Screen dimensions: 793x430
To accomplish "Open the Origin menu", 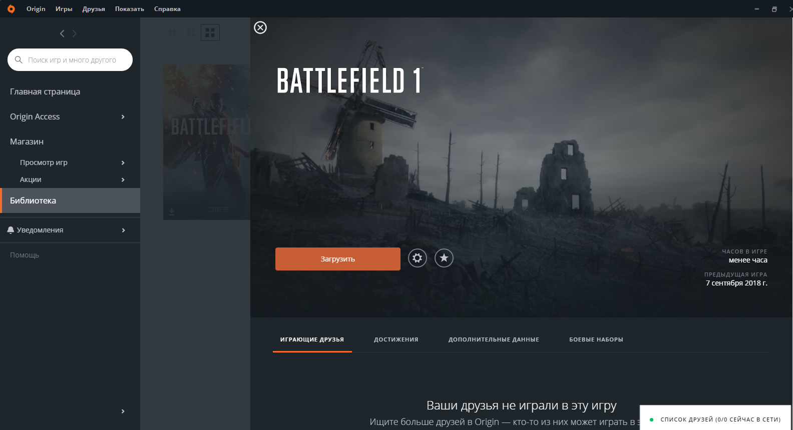I will tap(36, 9).
